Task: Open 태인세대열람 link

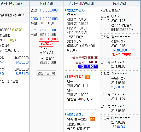Action: tap(76, 77)
